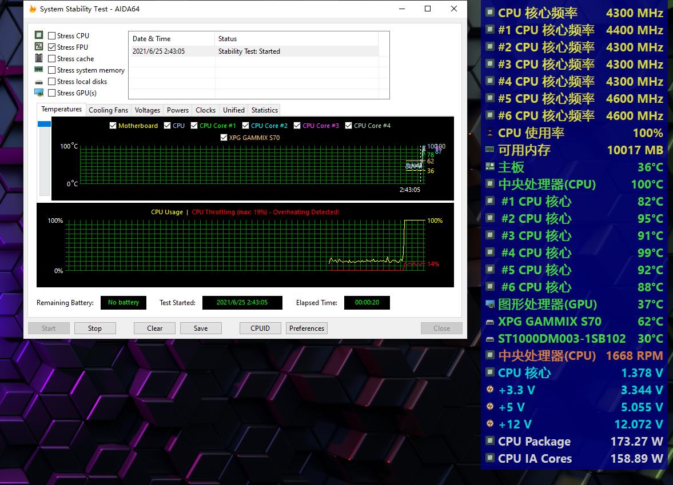Click the RAM module icon beside system memory
Viewport: 673px width, 485px height.
(x=39, y=70)
